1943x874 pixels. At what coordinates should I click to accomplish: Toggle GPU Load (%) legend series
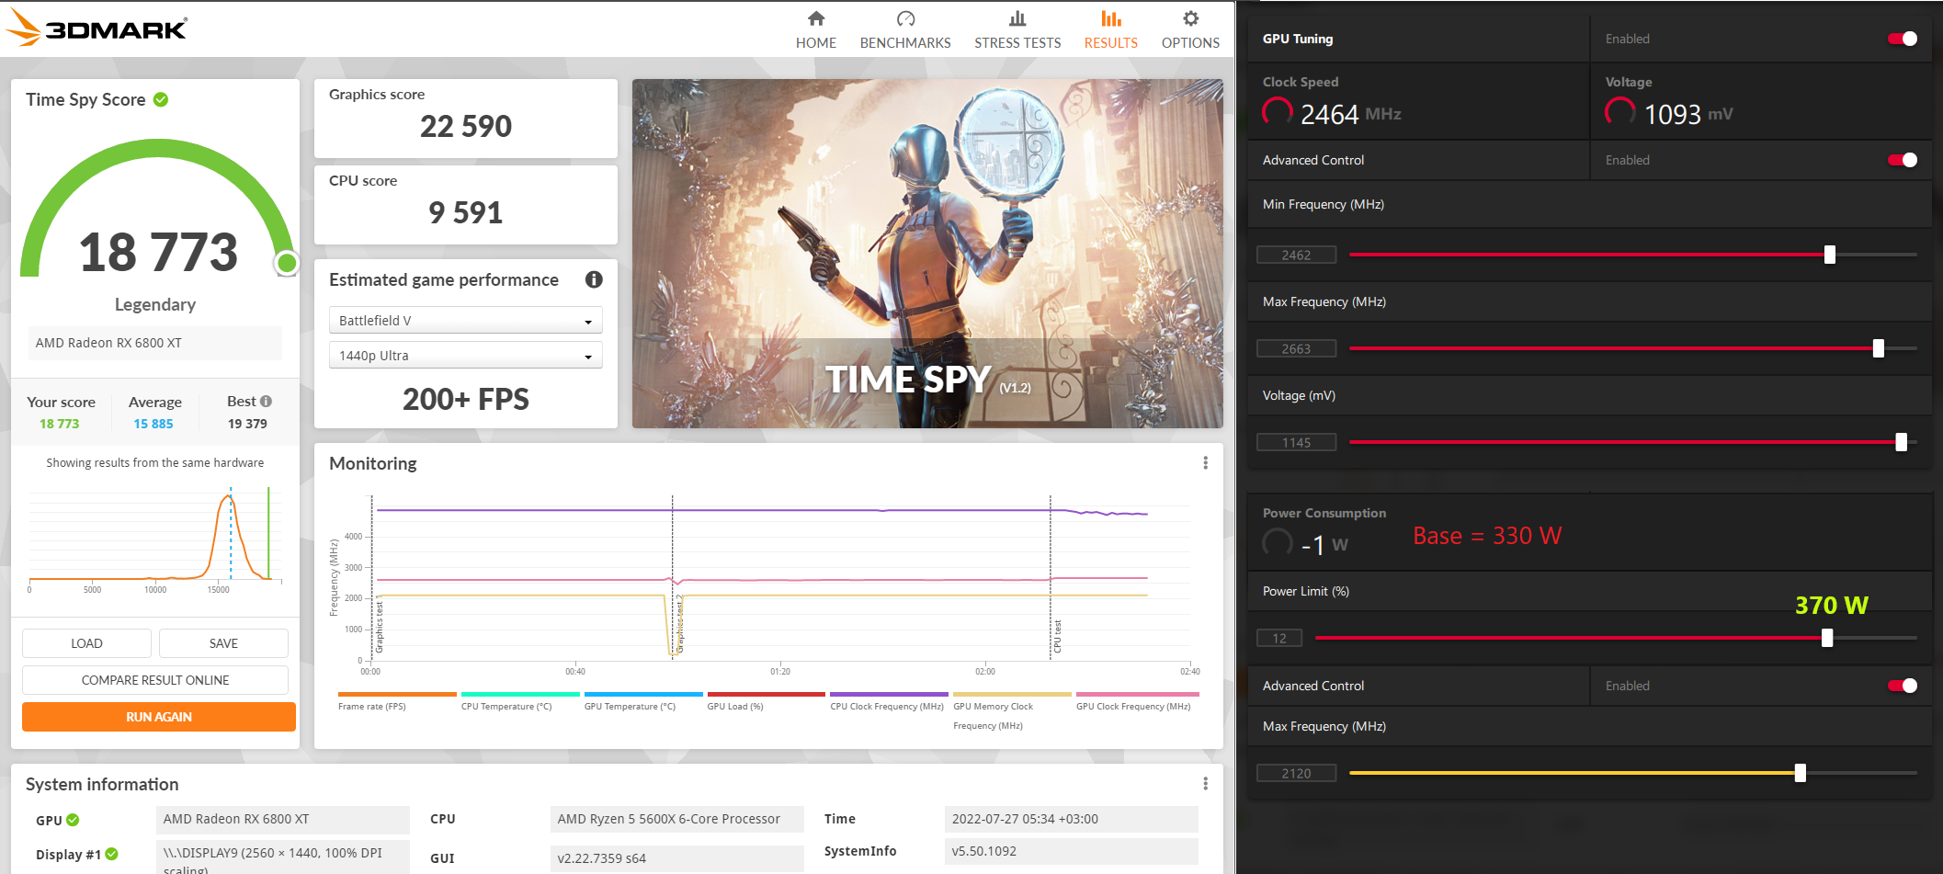(767, 701)
